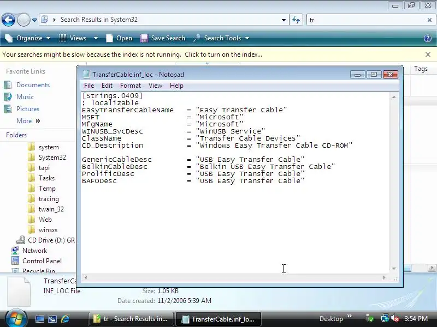The width and height of the screenshot is (437, 327).
Task: Select the System32 folder in tree
Action: tap(47, 158)
